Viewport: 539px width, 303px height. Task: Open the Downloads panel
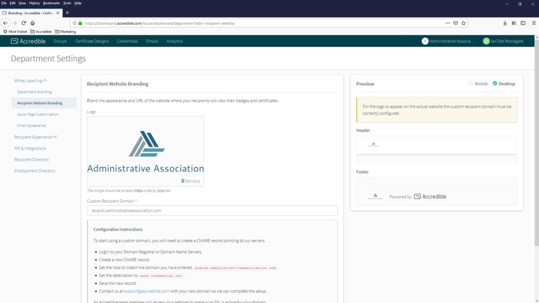(505, 23)
